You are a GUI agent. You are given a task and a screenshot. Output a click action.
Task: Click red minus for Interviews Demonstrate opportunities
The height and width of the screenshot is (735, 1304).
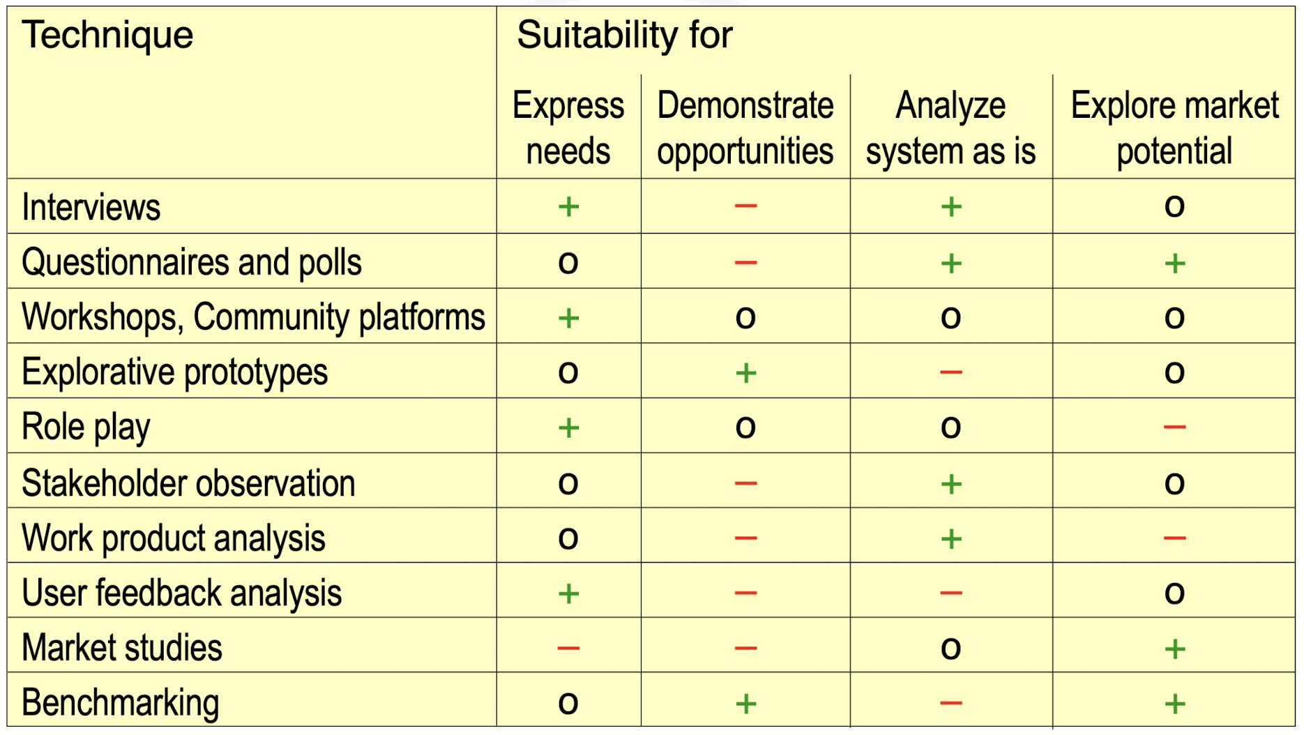coord(745,206)
